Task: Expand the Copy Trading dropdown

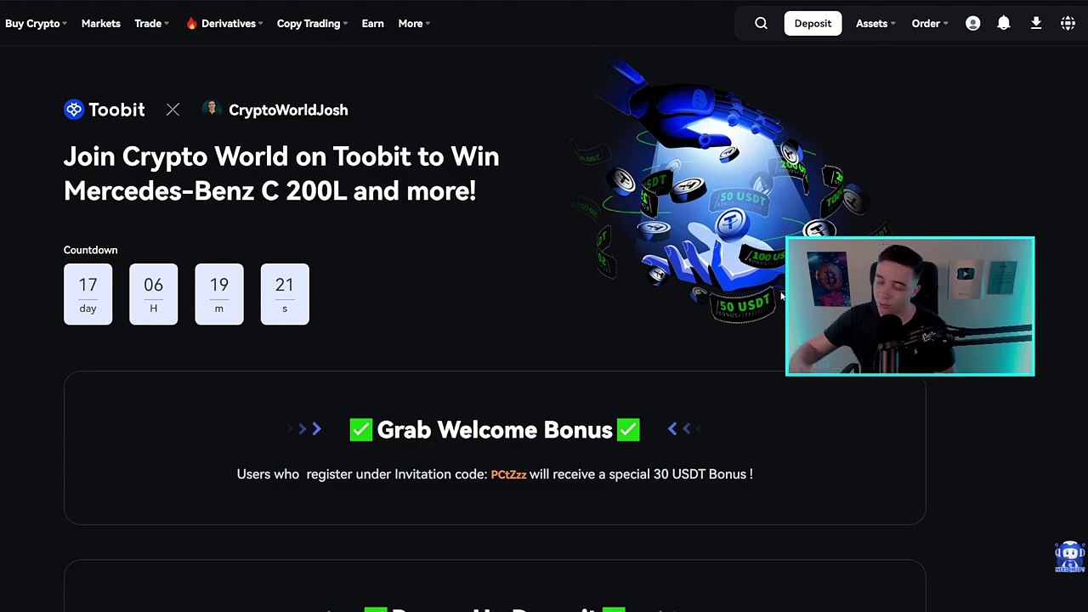Action: point(312,24)
